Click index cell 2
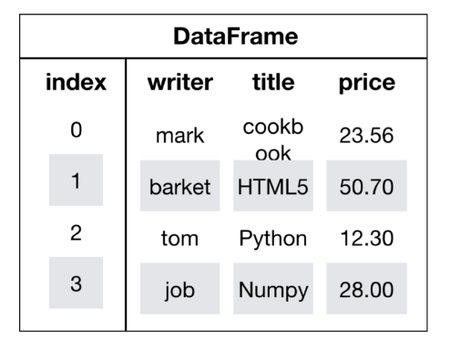The width and height of the screenshot is (450, 351). [x=76, y=232]
